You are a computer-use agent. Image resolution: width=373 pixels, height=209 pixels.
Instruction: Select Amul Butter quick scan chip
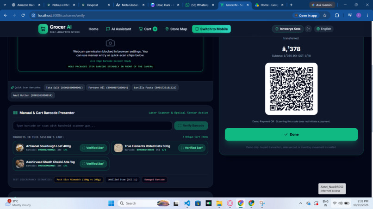click(x=32, y=96)
